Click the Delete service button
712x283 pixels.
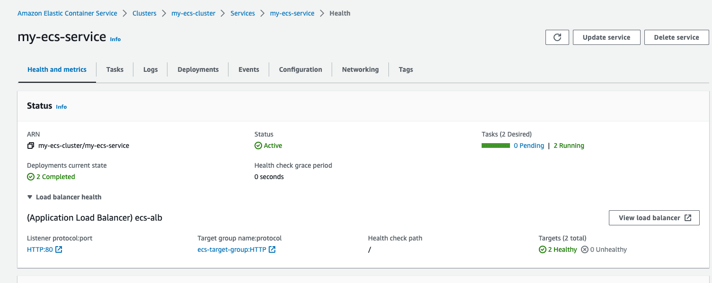click(676, 37)
